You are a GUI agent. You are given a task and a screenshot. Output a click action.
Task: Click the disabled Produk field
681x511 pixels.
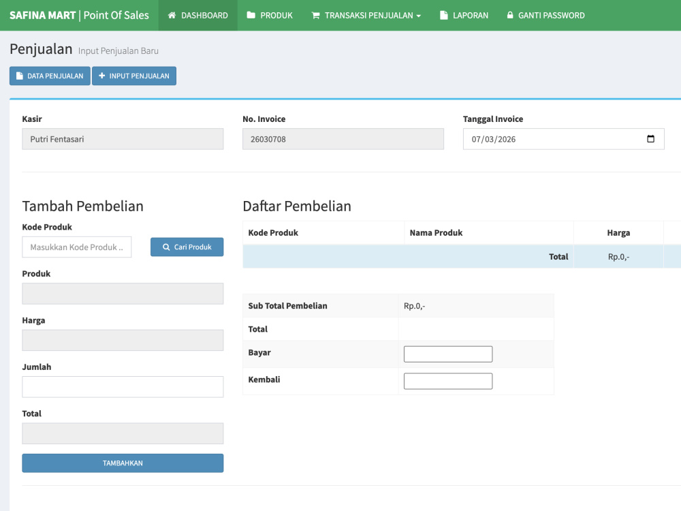[x=123, y=294]
